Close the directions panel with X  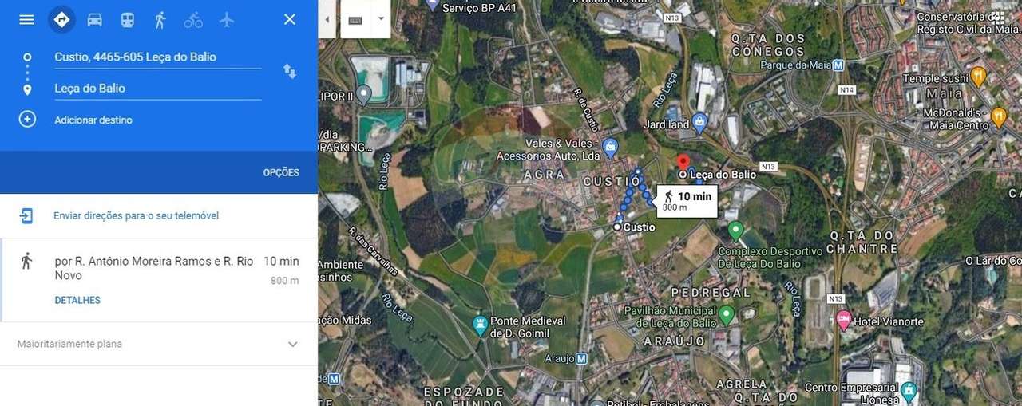tap(290, 19)
